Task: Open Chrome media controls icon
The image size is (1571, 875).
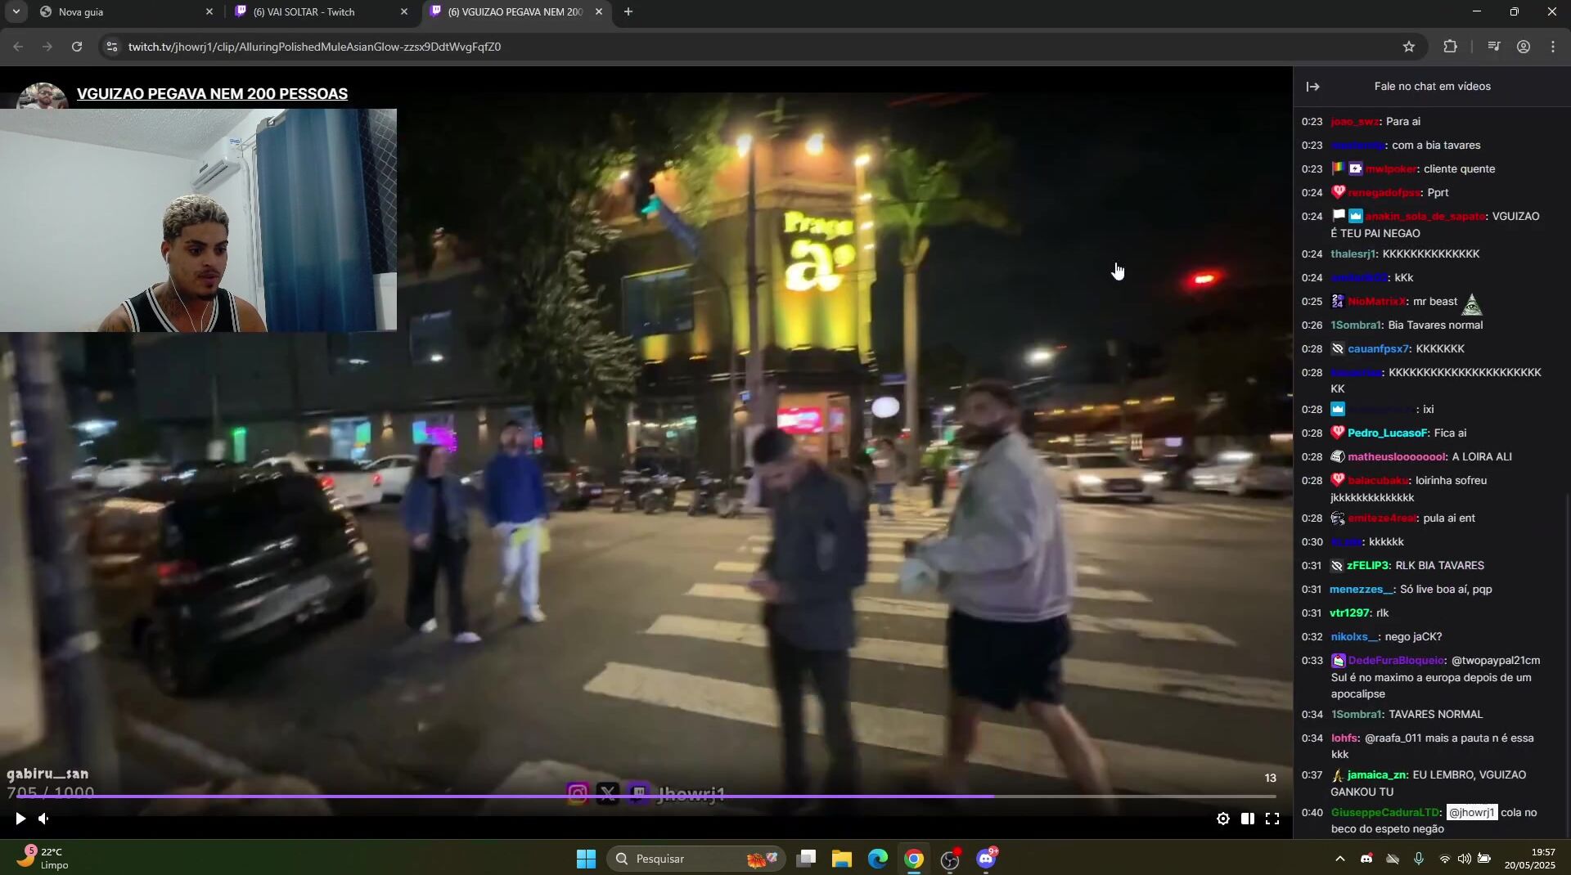Action: [x=1494, y=47]
